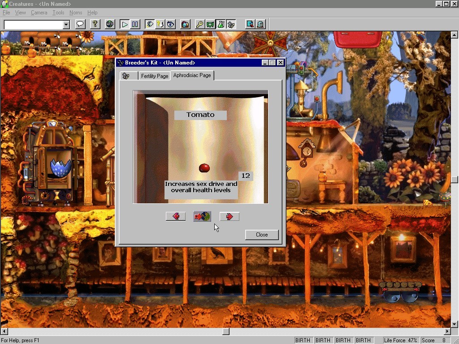
Task: Click the speech bubble toolbar icon
Action: pyautogui.click(x=80, y=24)
